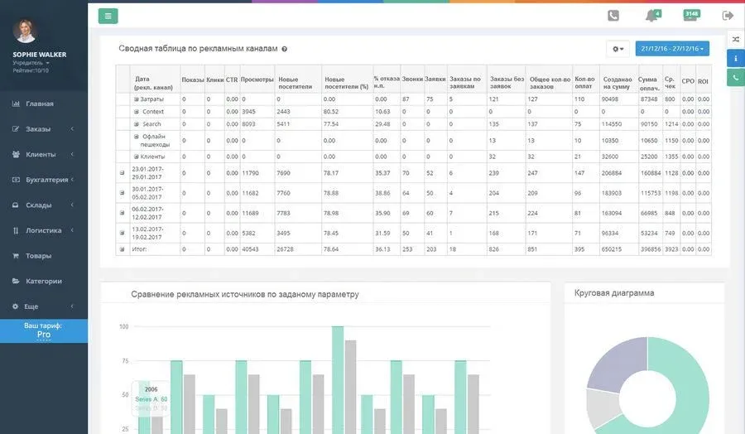Select Бухгалтерия in the sidebar
The image size is (745, 434).
pyautogui.click(x=46, y=180)
